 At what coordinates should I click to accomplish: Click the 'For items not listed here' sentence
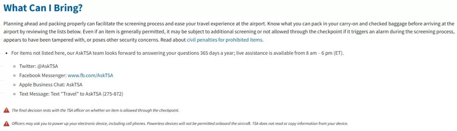[177, 53]
